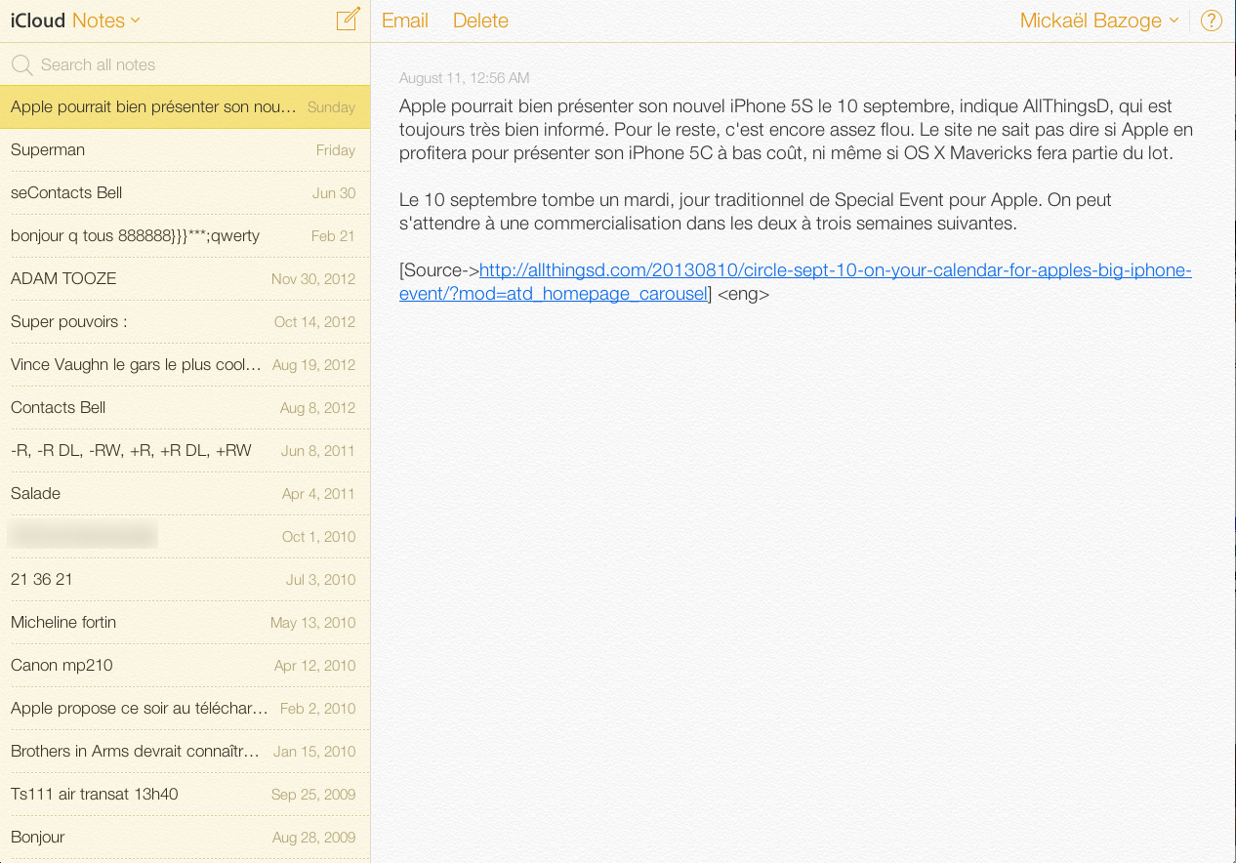
Task: Open the Contacts Bell note from Aug 8, 2012
Action: click(185, 408)
